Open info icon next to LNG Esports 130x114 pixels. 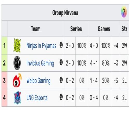click(61, 97)
